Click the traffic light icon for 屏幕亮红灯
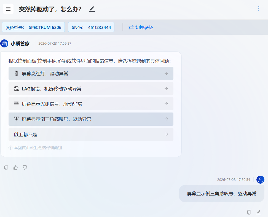Image resolution: width=268 pixels, height=217 pixels. click(16, 73)
